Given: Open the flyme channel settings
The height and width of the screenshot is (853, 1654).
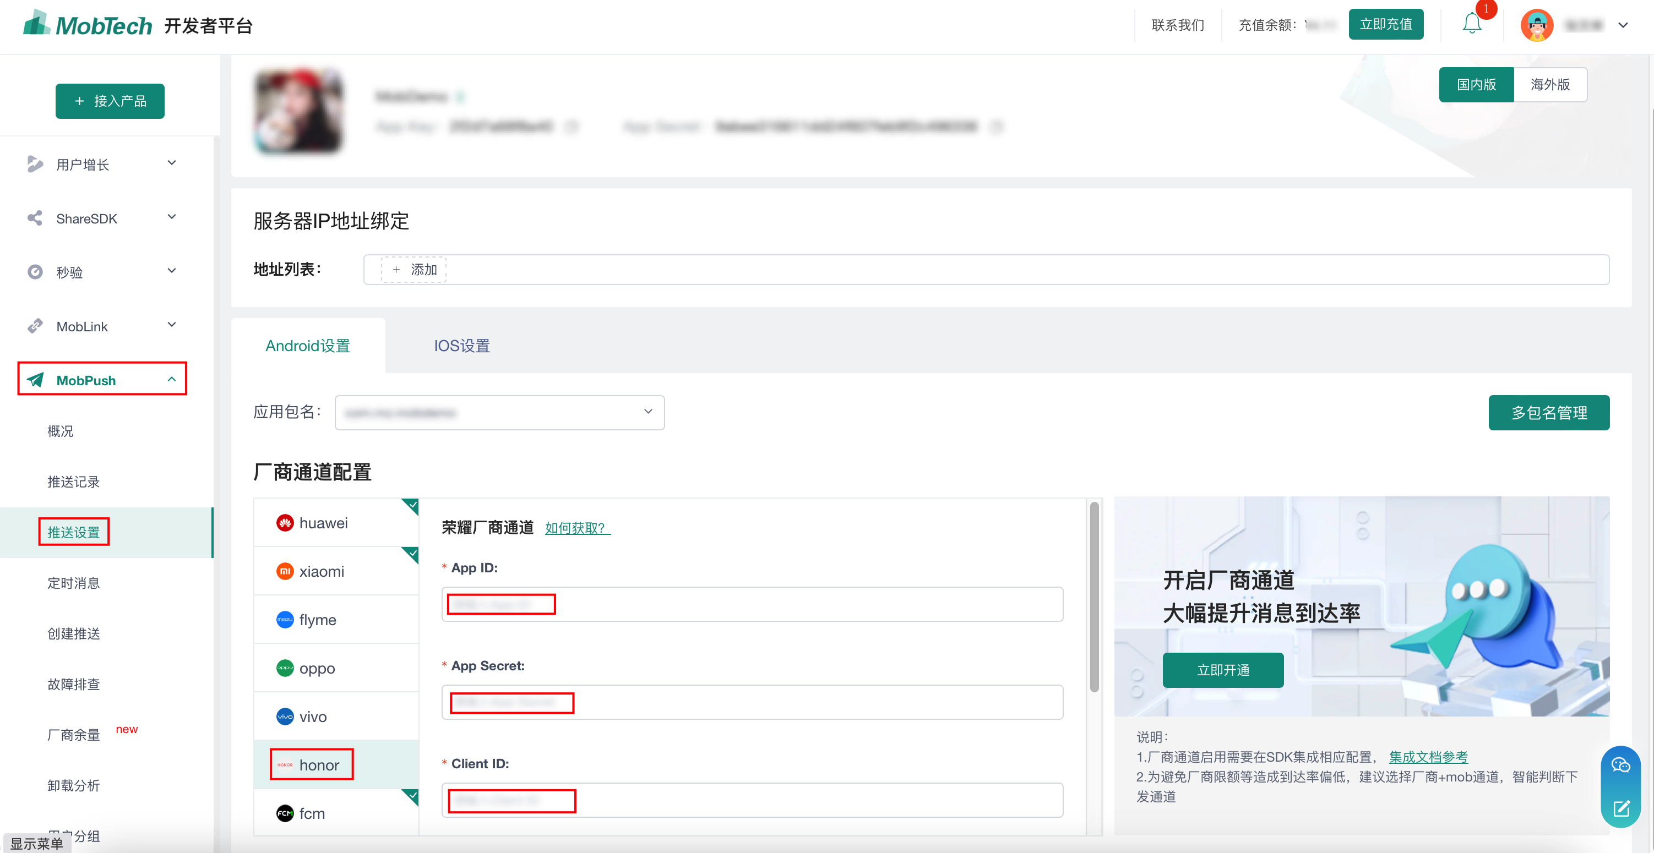Looking at the screenshot, I should pos(317,619).
